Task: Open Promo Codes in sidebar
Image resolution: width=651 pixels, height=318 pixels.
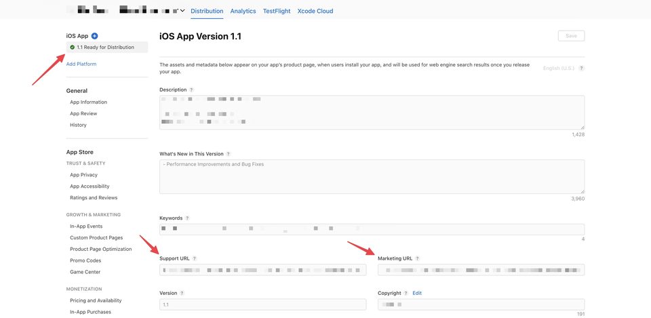Action: pos(85,261)
